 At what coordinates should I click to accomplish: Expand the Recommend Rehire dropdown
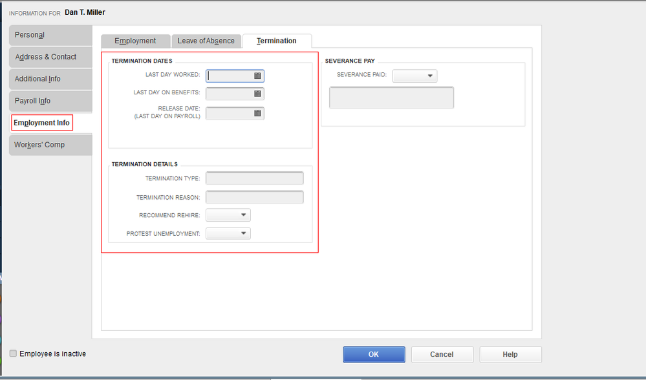[x=228, y=215]
